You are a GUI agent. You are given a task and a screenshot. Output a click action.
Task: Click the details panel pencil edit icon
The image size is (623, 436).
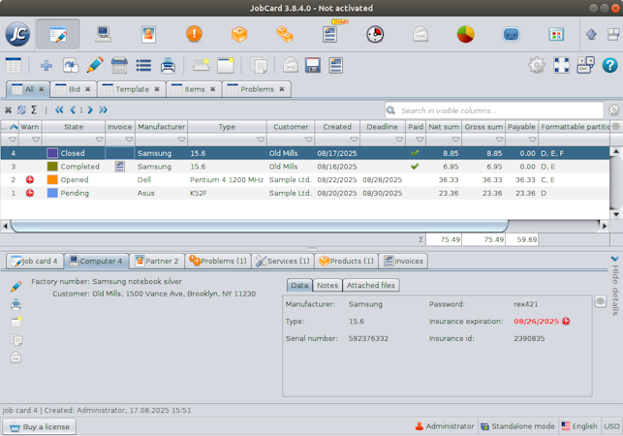[x=16, y=286]
